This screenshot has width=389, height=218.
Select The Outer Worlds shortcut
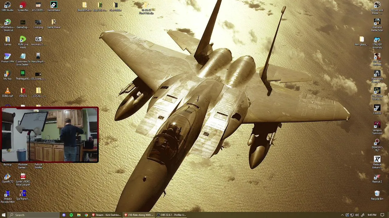377,94
